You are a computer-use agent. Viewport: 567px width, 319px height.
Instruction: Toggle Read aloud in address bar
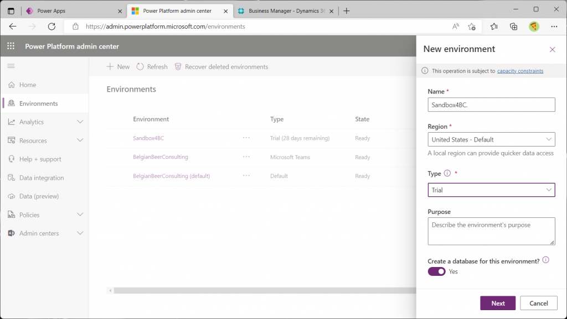tap(456, 27)
